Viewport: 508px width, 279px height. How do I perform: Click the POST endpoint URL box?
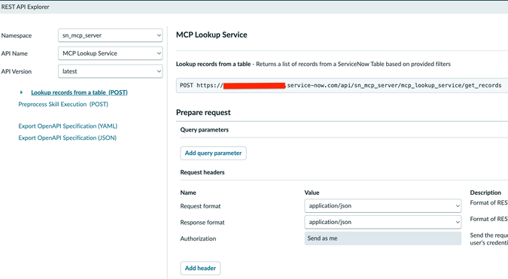[x=342, y=86]
